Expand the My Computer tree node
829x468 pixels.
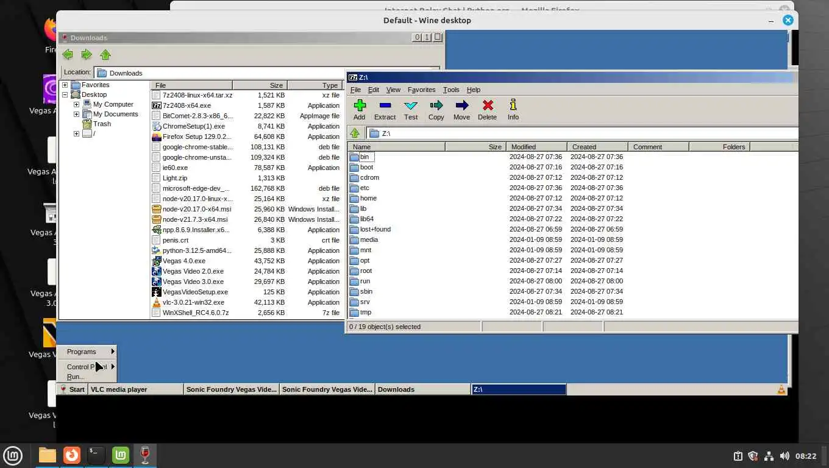coord(76,104)
